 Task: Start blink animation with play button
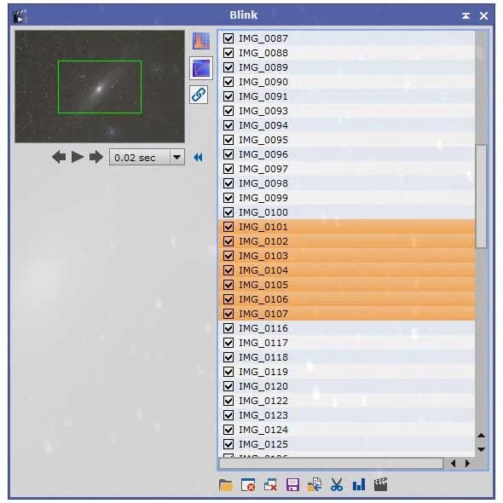point(78,157)
